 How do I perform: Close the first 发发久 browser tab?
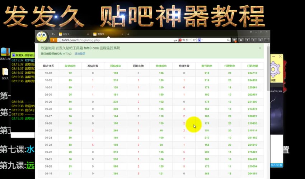tap(88, 34)
